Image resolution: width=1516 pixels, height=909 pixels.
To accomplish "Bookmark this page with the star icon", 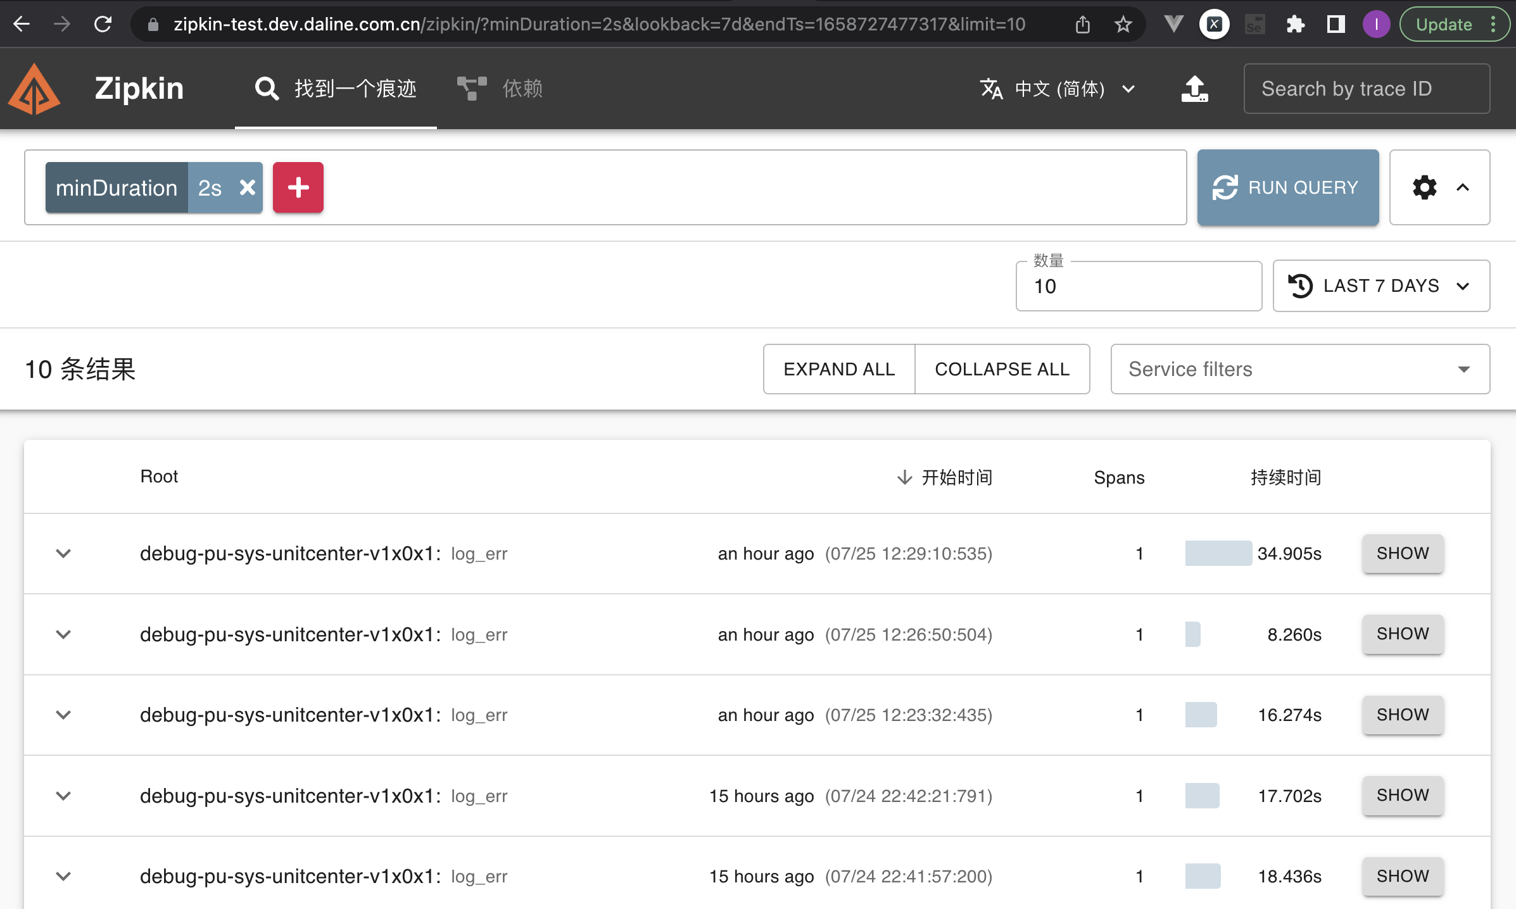I will pos(1123,24).
